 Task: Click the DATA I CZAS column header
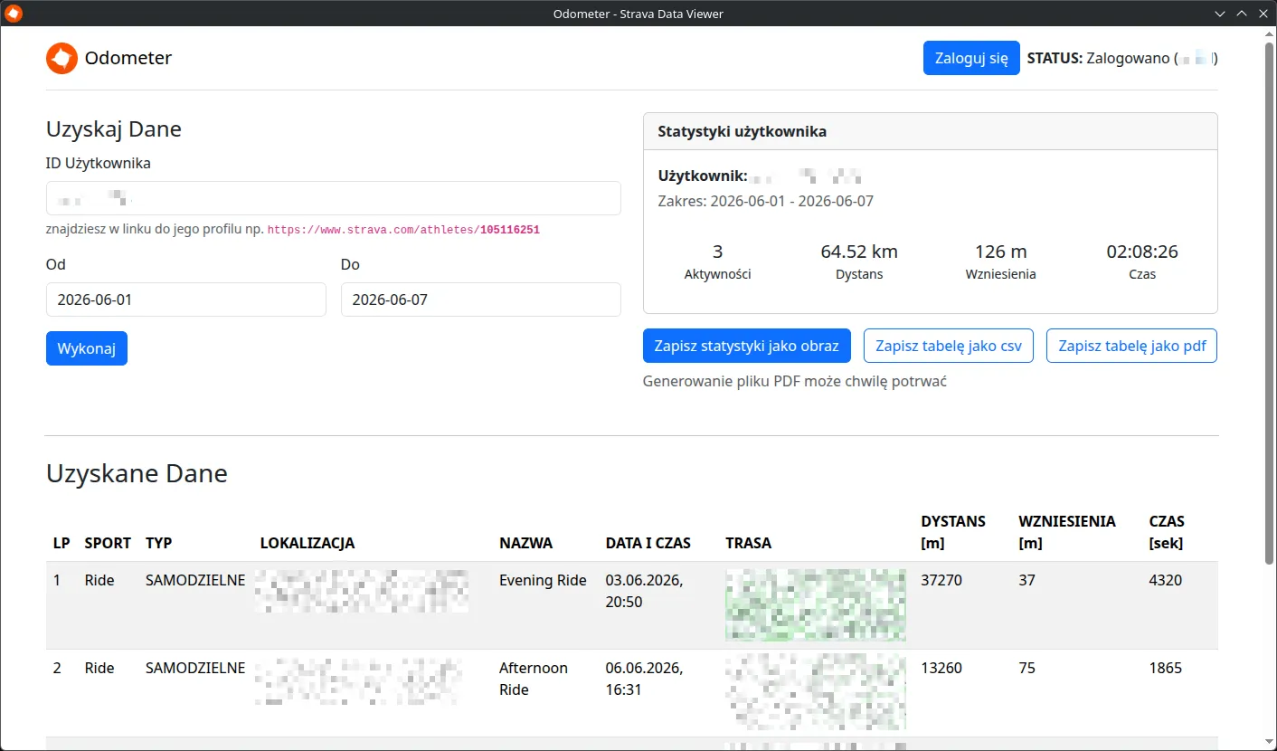tap(648, 544)
